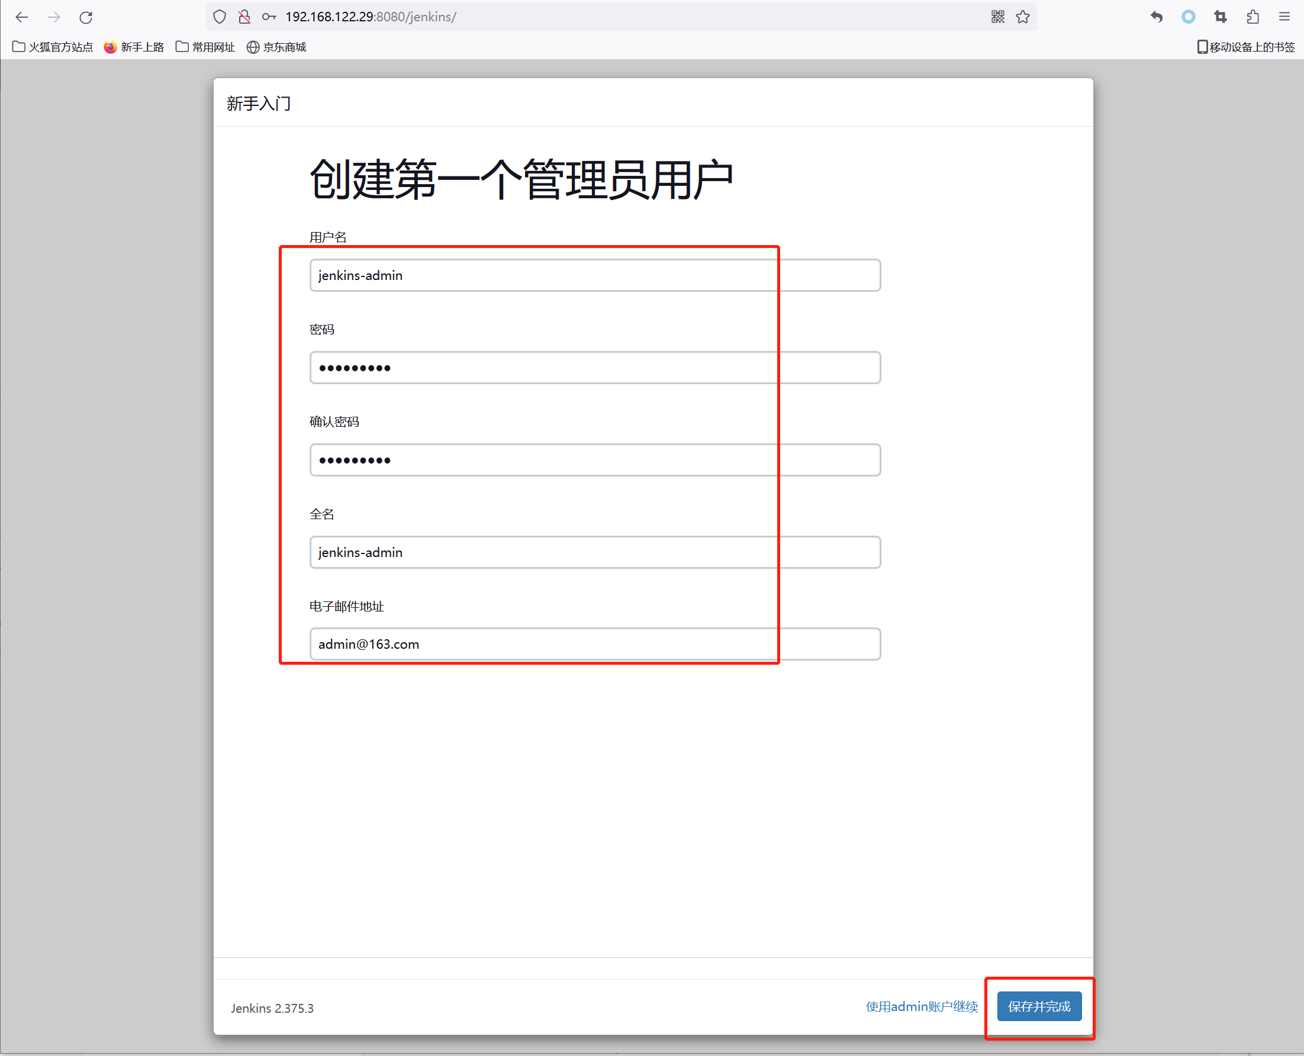Click 使用admin账户继续 link
1304x1056 pixels.
tap(922, 1006)
